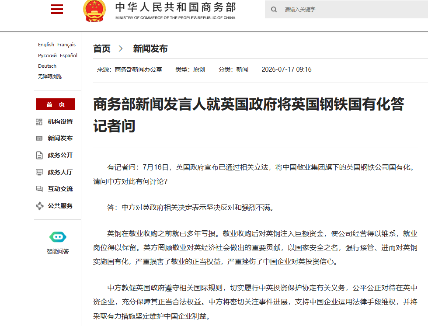Open 公共服务 in the sidebar
Screen dimensions: 428x326
point(60,206)
